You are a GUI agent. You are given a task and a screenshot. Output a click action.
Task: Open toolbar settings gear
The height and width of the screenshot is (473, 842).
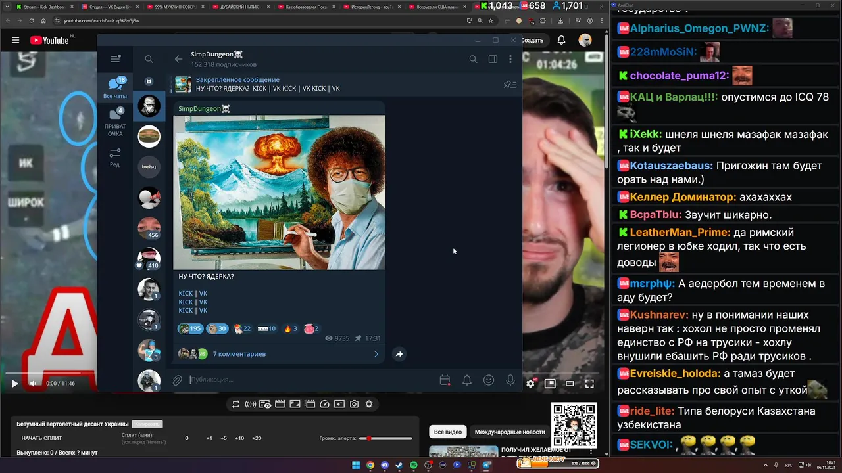369,404
